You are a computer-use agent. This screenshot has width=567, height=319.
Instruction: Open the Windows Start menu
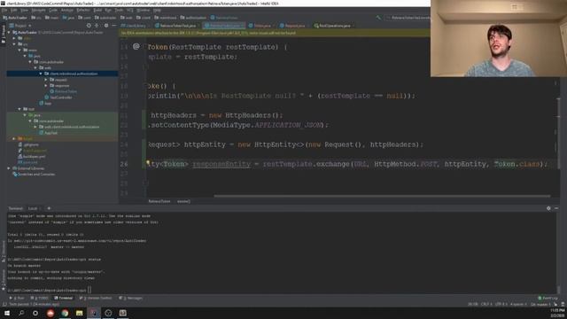[x=7, y=313]
